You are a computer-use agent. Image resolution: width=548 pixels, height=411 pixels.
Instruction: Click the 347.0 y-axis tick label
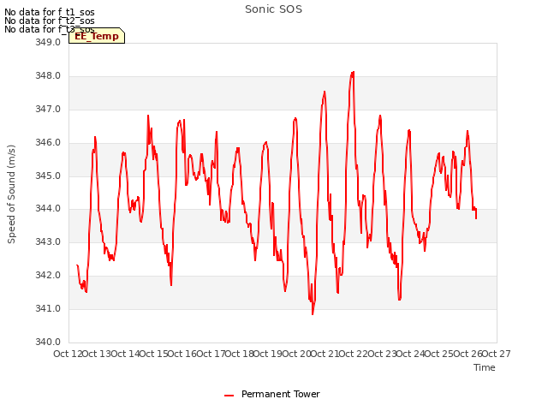pos(48,109)
